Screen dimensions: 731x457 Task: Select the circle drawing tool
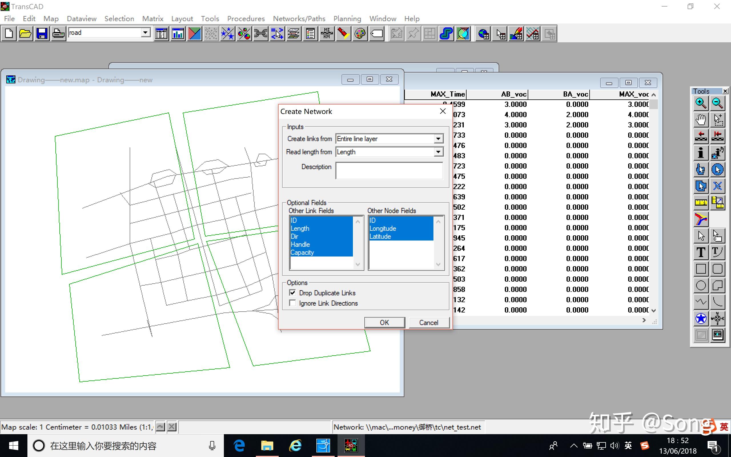(x=700, y=285)
